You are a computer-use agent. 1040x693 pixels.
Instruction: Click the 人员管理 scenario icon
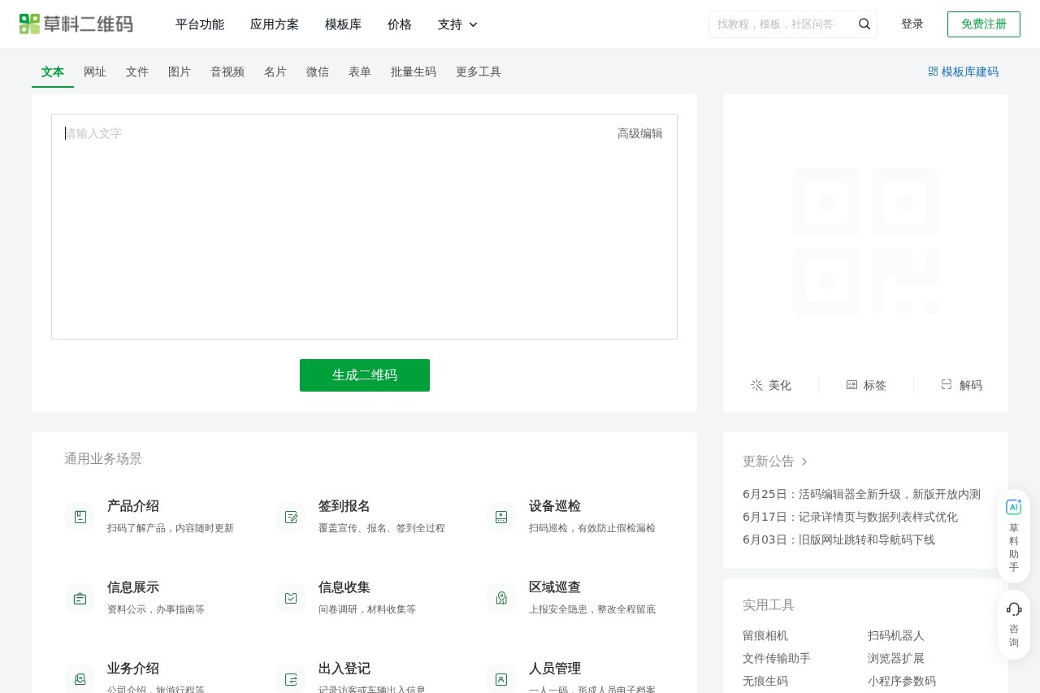[501, 679]
